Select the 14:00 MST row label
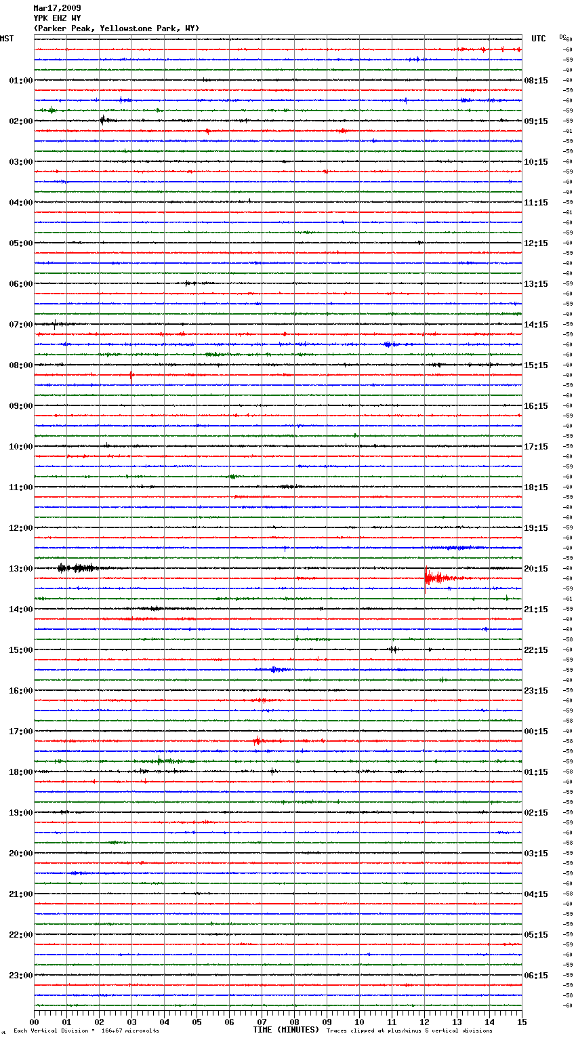The width and height of the screenshot is (576, 1040). 21,609
